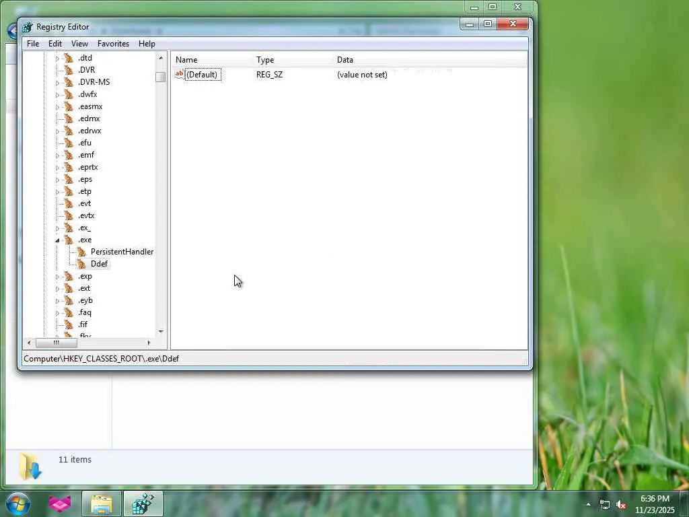Click the .edmx key folder icon
689x517 pixels.
69,118
